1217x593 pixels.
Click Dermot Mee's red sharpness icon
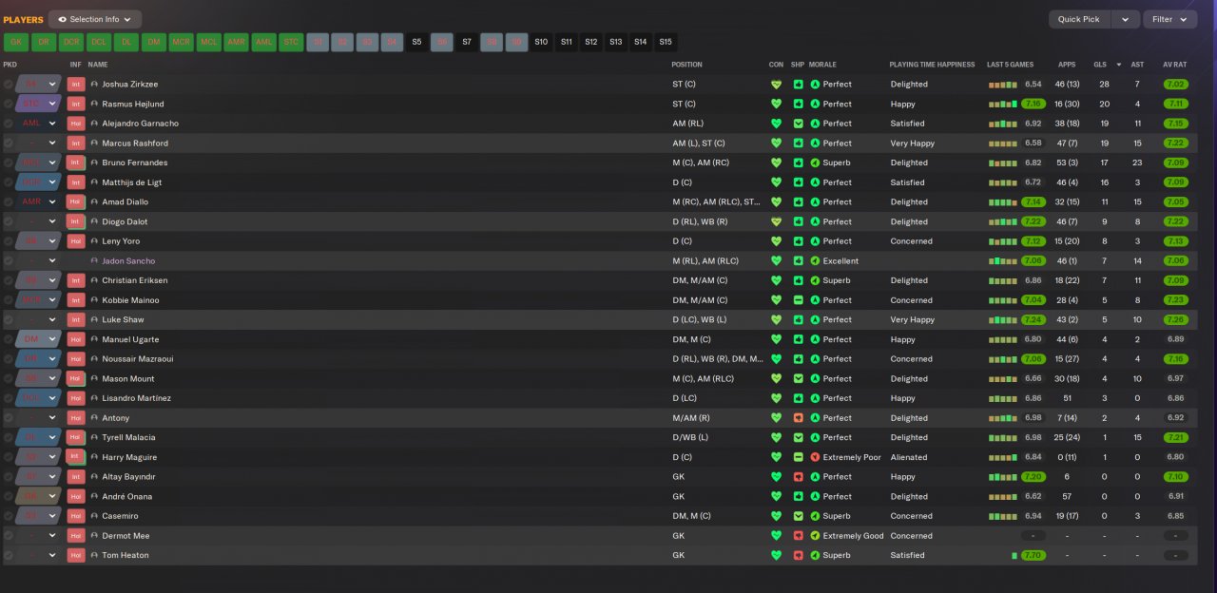(x=798, y=536)
